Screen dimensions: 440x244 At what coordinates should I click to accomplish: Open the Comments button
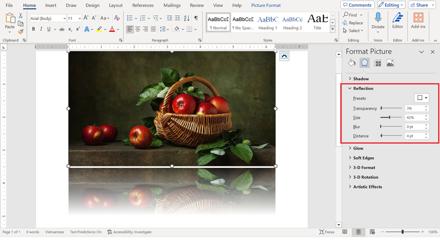tap(357, 5)
